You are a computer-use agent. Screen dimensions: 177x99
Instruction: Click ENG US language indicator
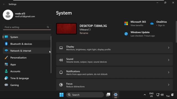pyautogui.click(x=151, y=95)
